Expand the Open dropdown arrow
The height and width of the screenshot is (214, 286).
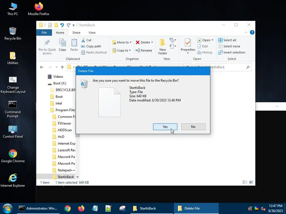click(x=212, y=40)
